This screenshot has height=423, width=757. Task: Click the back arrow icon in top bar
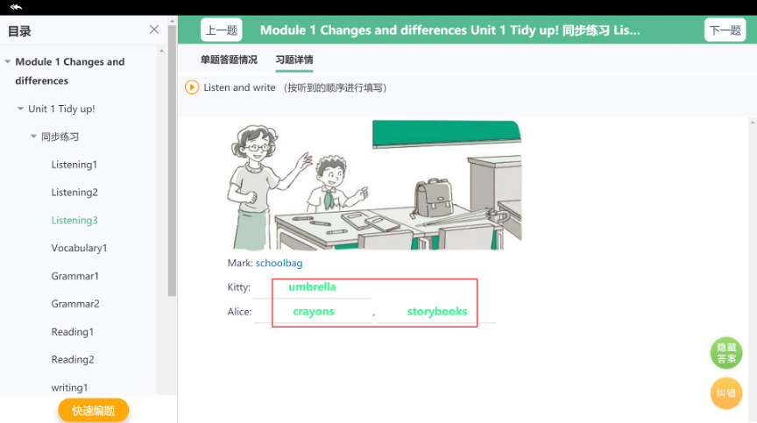click(16, 7)
